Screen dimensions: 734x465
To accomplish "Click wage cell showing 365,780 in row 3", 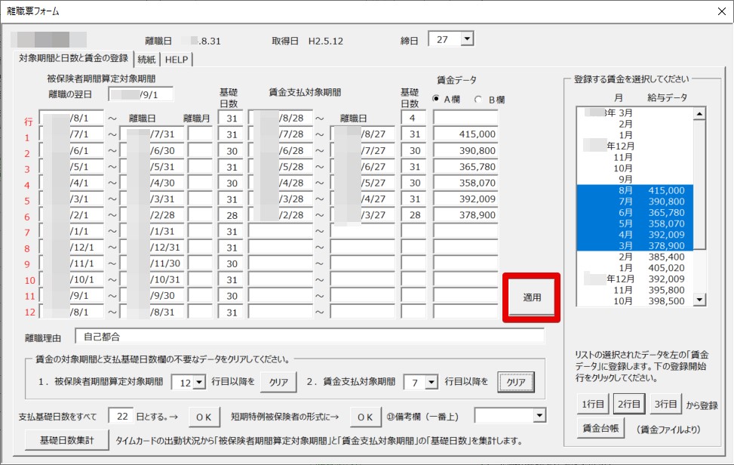I will [x=465, y=166].
